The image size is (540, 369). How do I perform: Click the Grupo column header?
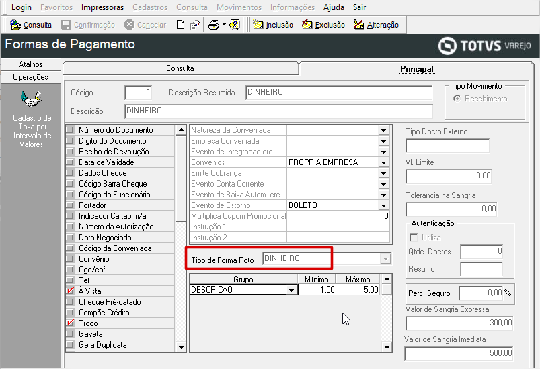click(x=243, y=279)
